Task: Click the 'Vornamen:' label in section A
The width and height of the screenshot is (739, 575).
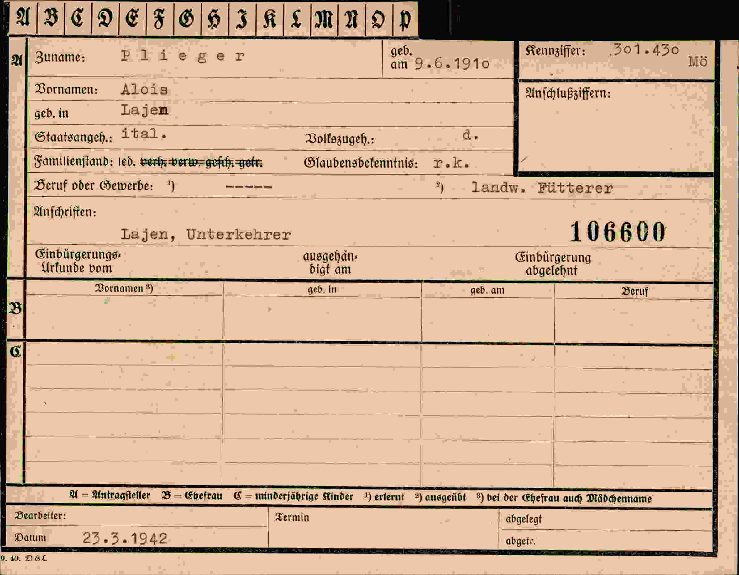Action: pyautogui.click(x=66, y=89)
